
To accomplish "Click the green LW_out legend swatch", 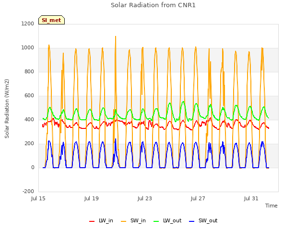I will (x=156, y=221).
